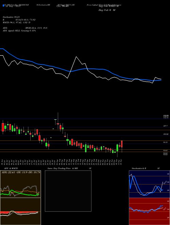The width and height of the screenshot is (170, 225).
Task: Open the blue Stochastics chart thumbnail
Action: point(149,184)
